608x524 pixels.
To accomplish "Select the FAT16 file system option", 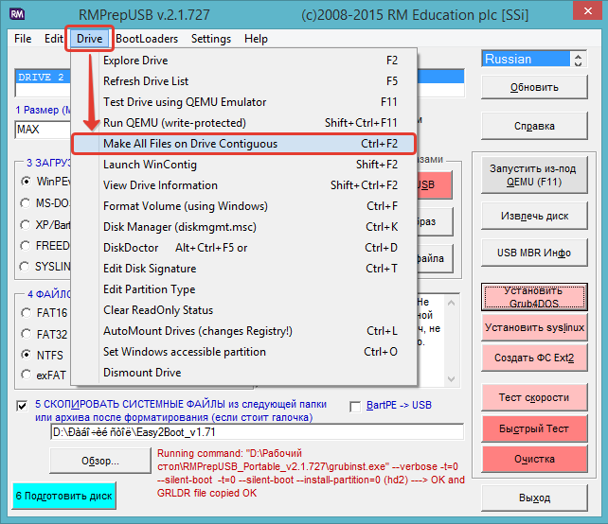I will coord(26,313).
